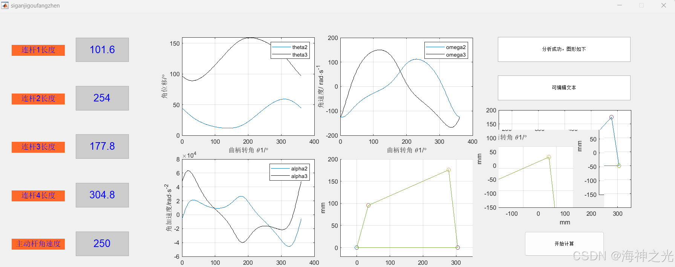Click the orange 主动杆角速度 label

coord(38,244)
